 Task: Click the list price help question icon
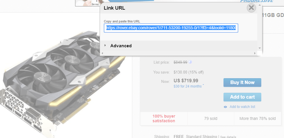click(x=190, y=62)
